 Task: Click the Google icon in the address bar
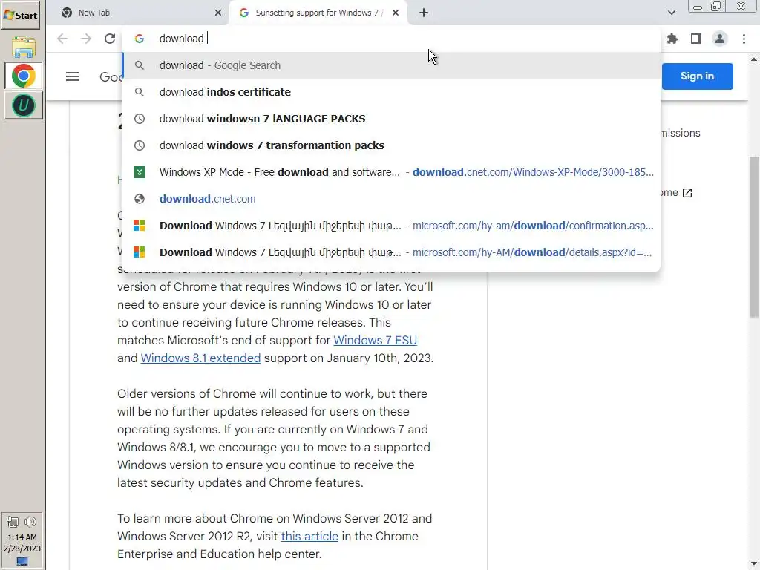(x=140, y=39)
